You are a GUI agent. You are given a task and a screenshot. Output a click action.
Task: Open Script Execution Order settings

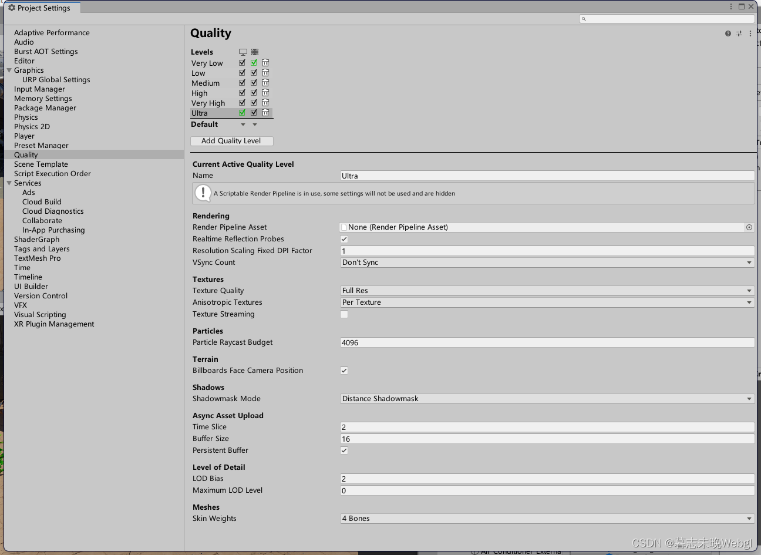52,174
